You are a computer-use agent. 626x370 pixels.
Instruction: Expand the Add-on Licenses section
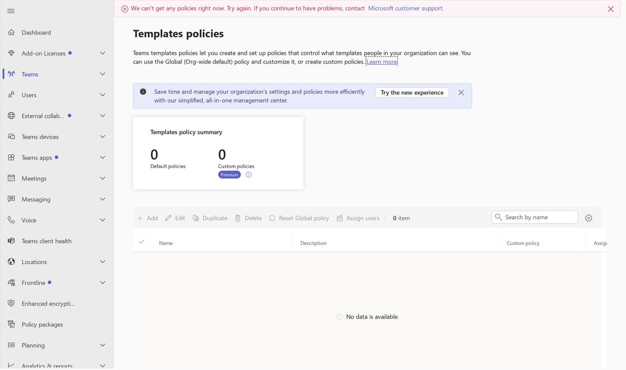[103, 53]
